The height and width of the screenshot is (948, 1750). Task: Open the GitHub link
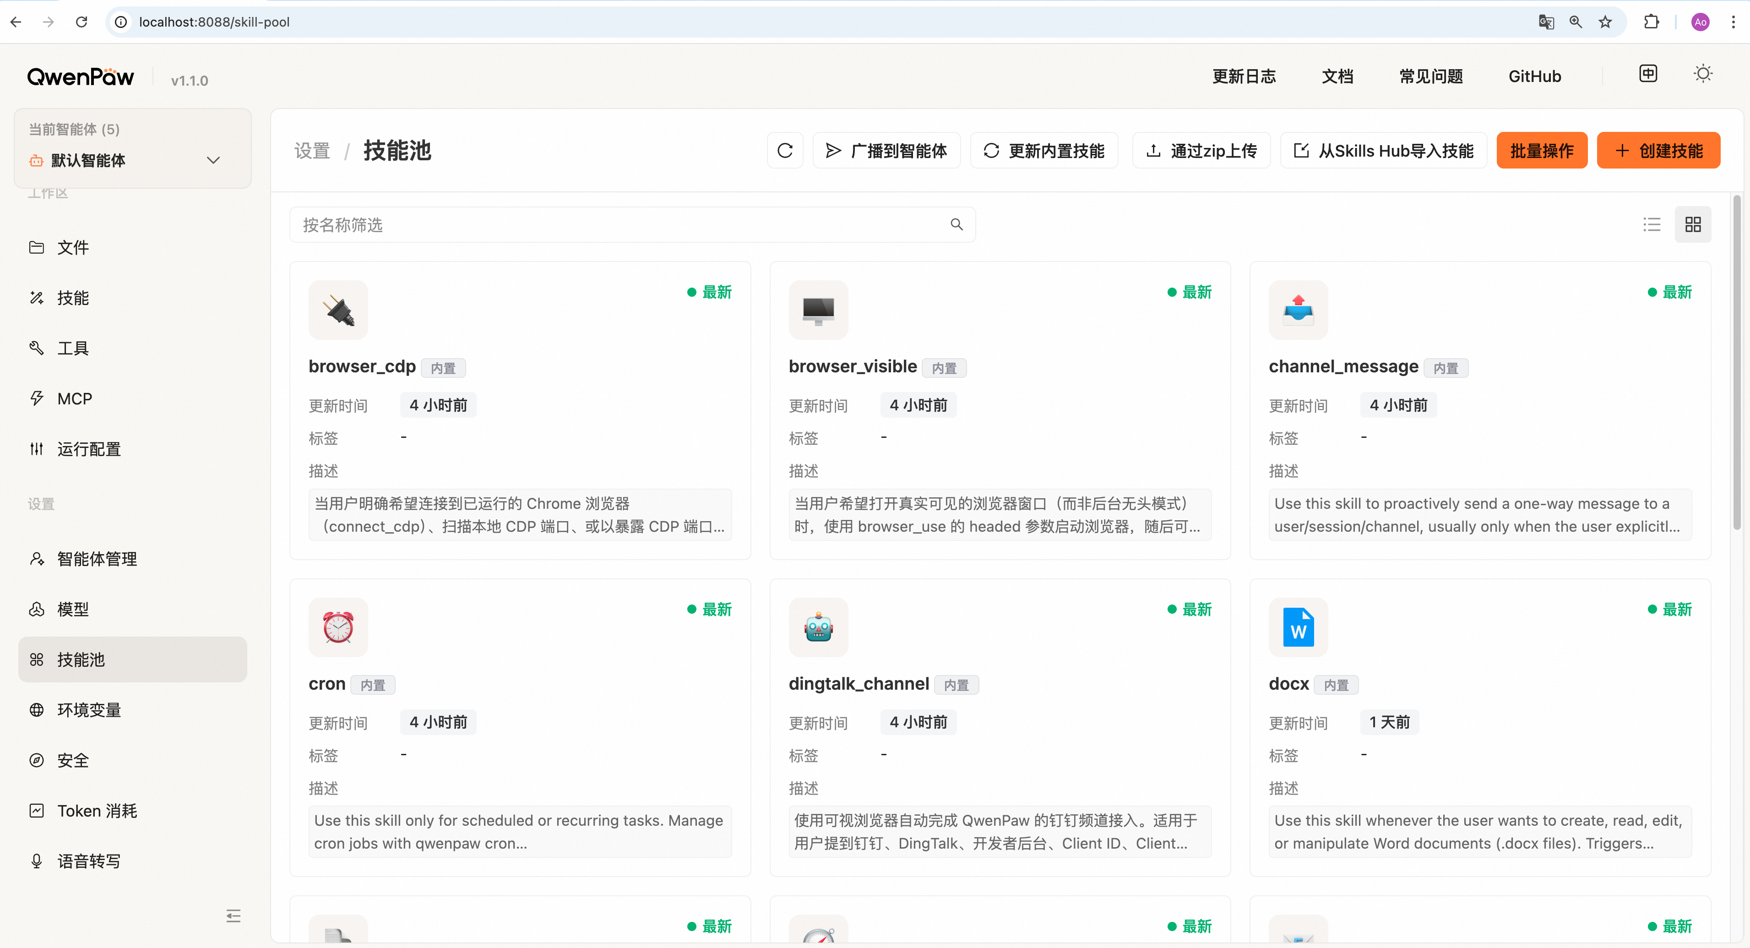click(x=1535, y=76)
